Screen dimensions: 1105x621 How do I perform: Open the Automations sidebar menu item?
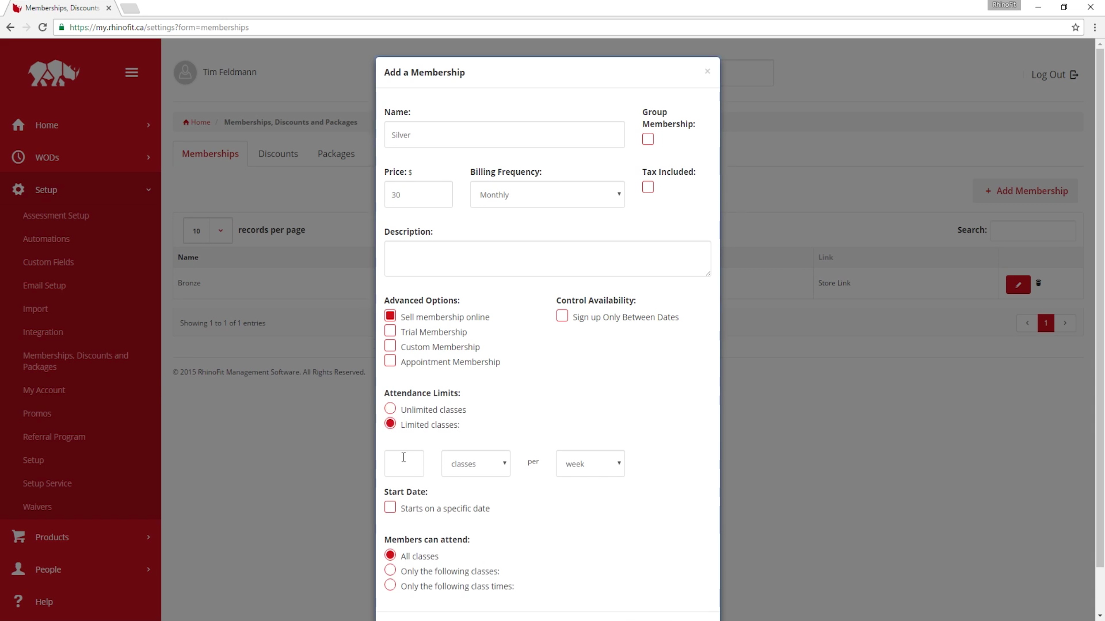pos(46,238)
